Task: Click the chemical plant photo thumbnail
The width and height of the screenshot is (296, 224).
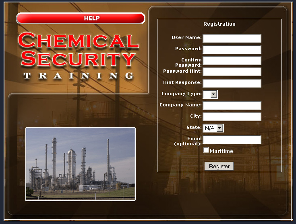Action: (x=81, y=164)
